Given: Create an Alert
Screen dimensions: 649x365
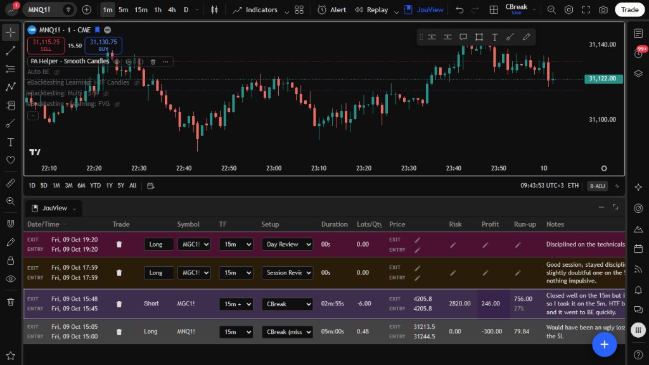Looking at the screenshot, I should coord(332,10).
